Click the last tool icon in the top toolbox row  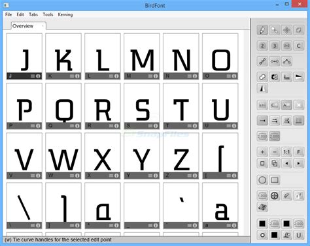point(299,30)
